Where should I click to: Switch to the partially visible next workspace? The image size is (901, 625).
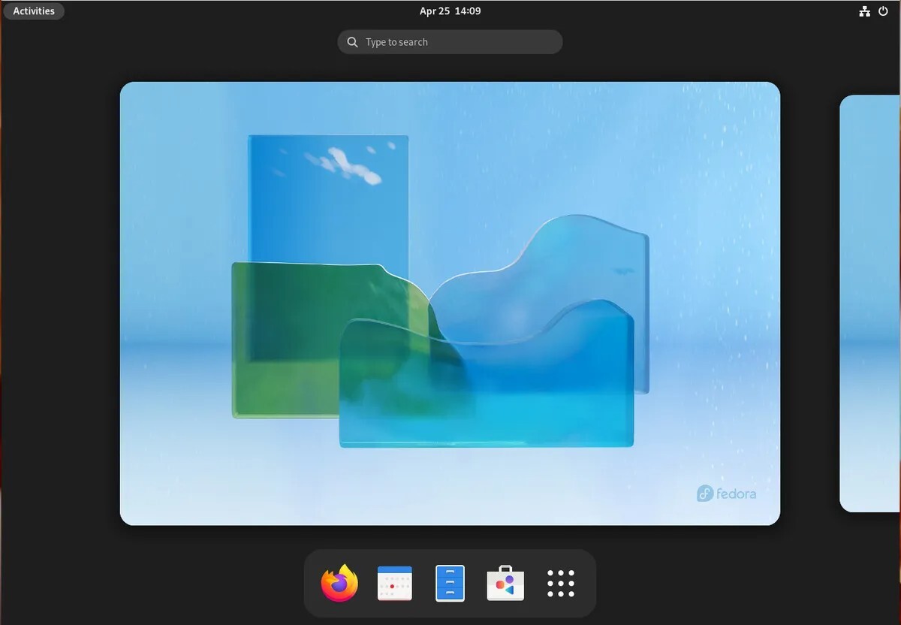(870, 303)
